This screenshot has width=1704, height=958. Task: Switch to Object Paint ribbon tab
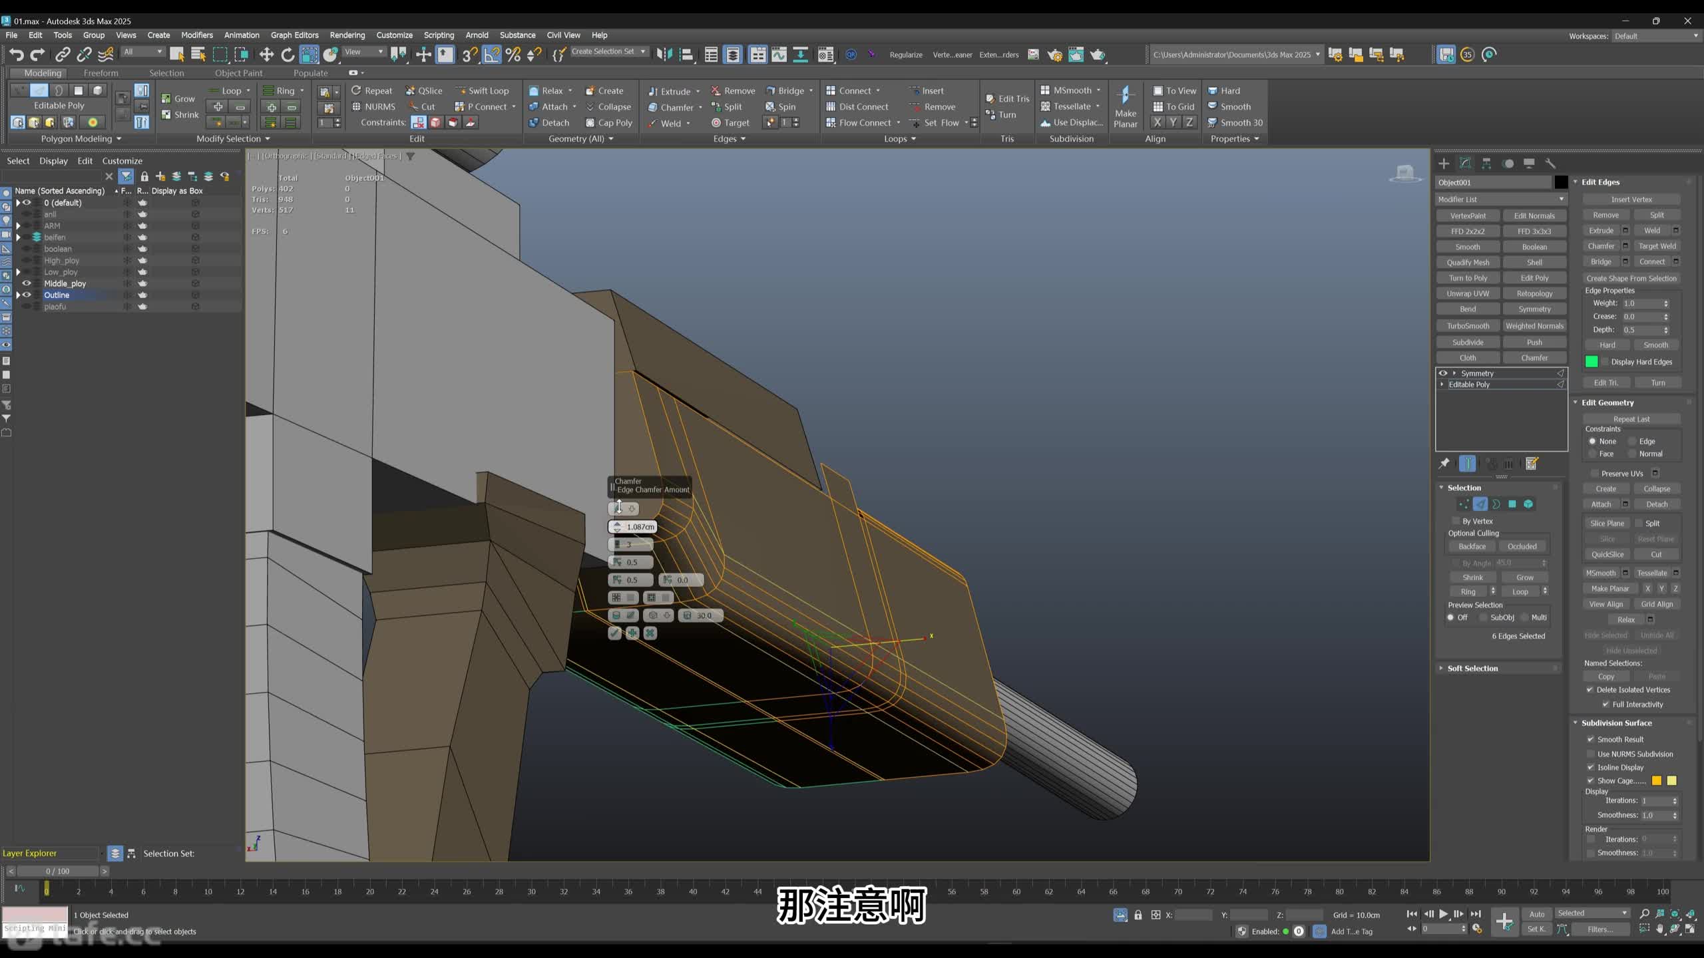(x=238, y=73)
